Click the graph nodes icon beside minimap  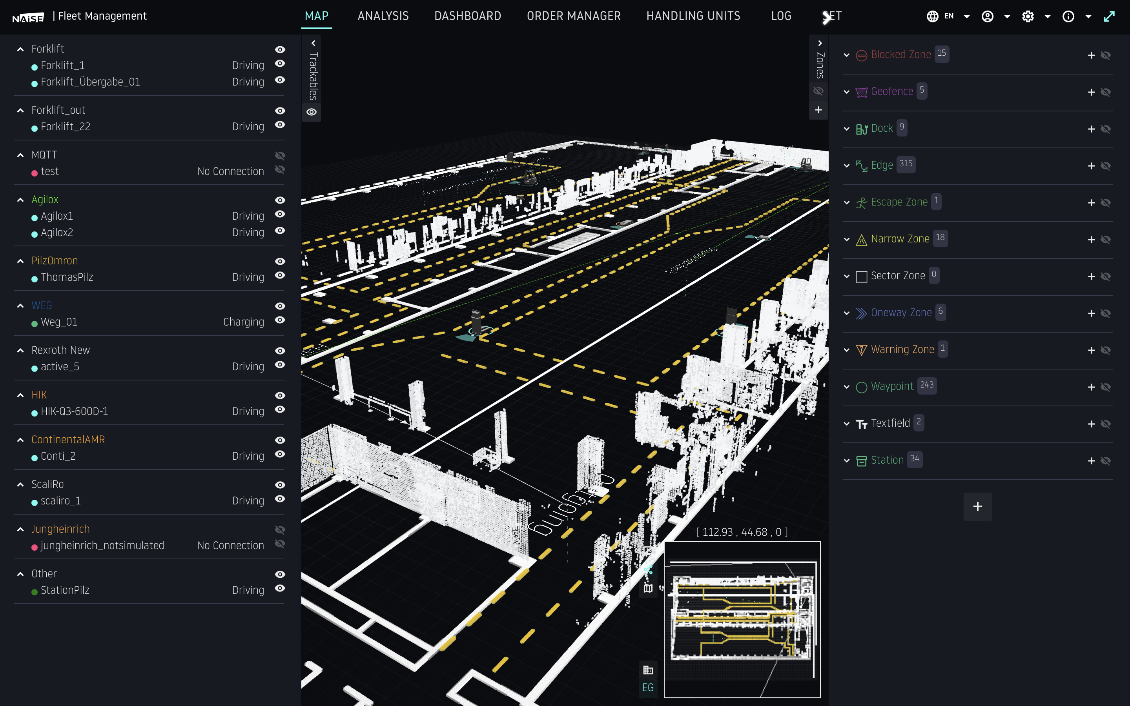pyautogui.click(x=648, y=570)
